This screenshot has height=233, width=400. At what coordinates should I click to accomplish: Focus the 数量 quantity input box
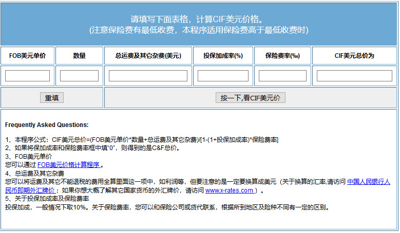point(79,76)
